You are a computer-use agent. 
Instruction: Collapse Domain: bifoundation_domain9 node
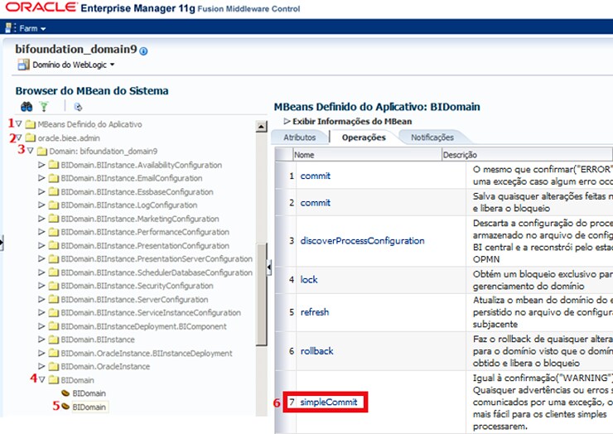[30, 151]
